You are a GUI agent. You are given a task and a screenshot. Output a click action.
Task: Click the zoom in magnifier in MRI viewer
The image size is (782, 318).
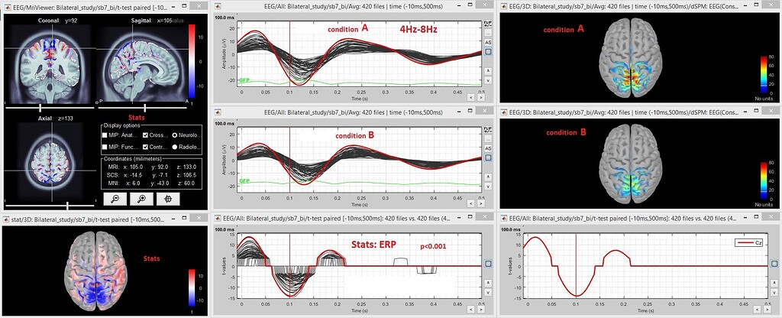(x=141, y=199)
